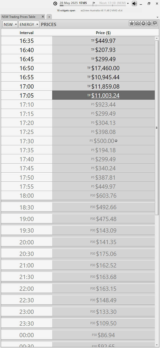Viewport: 160px width, 348px height.
Task: Open widget settings via gear icon
Action: point(143,23)
